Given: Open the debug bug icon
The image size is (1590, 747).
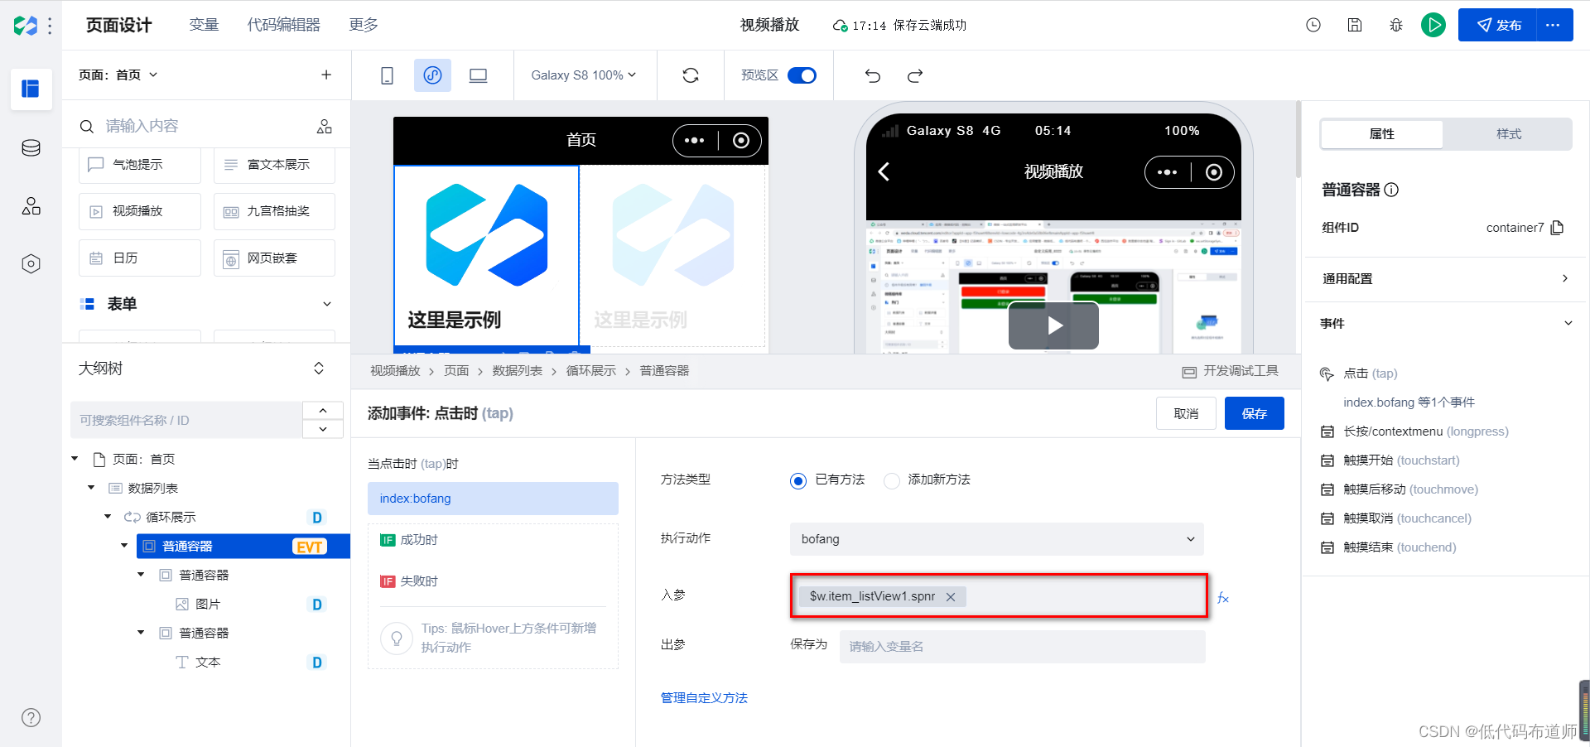Looking at the screenshot, I should 1396,25.
